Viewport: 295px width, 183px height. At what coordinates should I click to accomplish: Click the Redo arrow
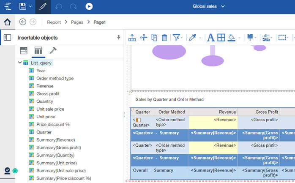pos(74,7)
